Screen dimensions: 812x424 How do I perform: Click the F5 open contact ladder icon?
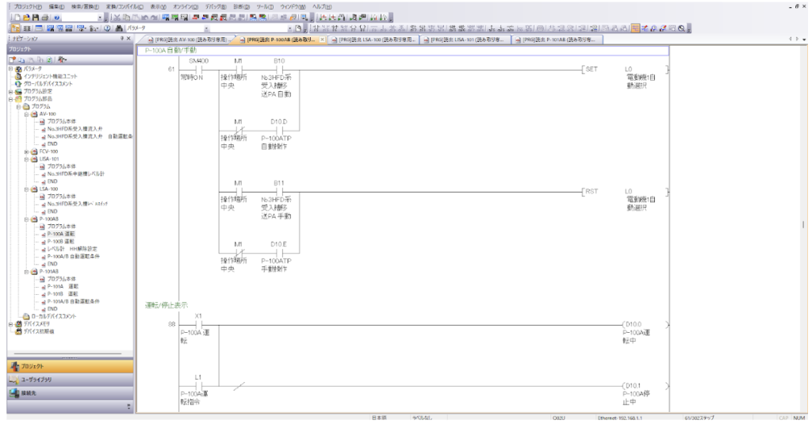(x=316, y=29)
